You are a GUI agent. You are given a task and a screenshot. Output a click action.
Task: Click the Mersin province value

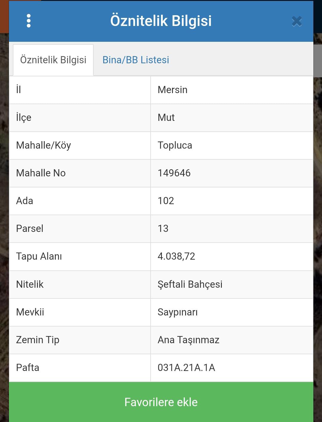point(172,90)
